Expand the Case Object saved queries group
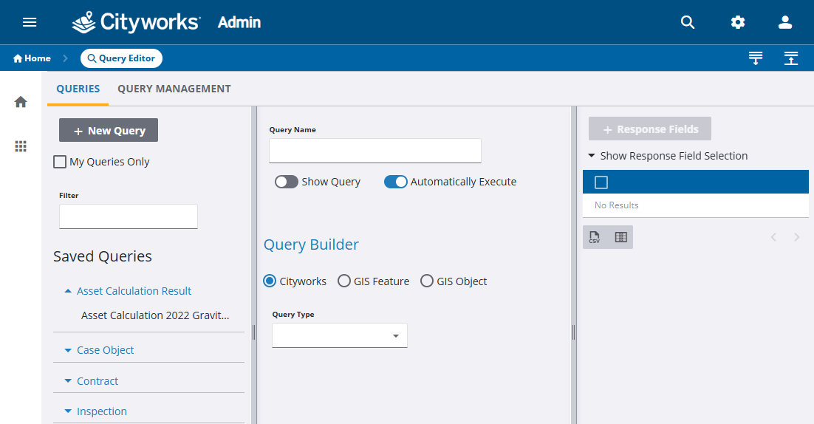 pyautogui.click(x=105, y=350)
